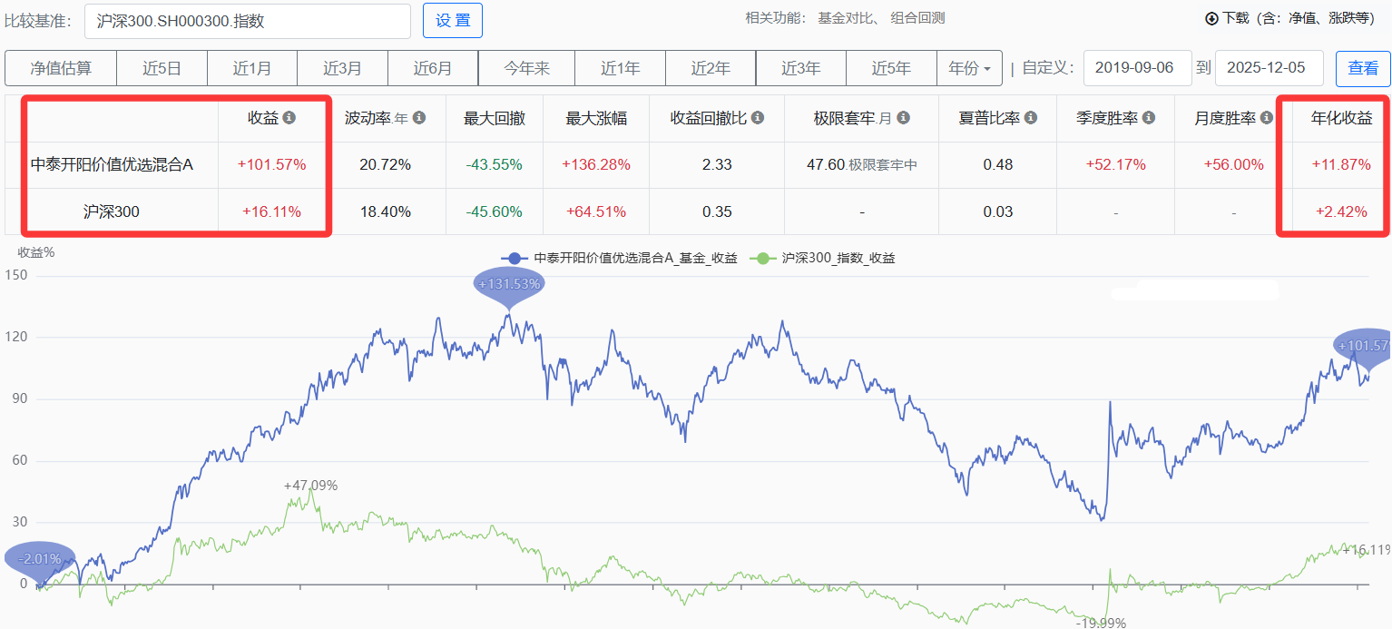Viewport: 1392px width, 629px height.
Task: Click the info icon beside 收益回撤比
Action: 758,118
